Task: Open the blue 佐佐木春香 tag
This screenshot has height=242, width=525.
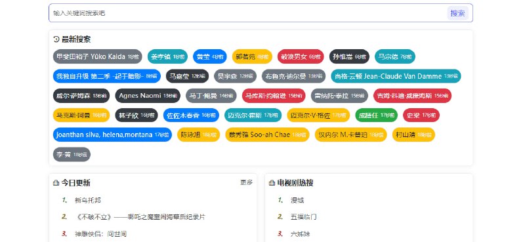Action: tap(191, 115)
